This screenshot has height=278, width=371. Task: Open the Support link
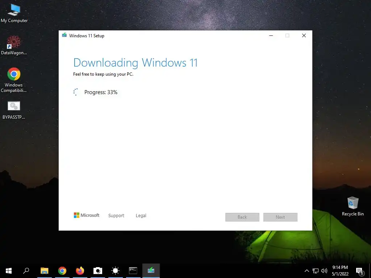pos(116,216)
